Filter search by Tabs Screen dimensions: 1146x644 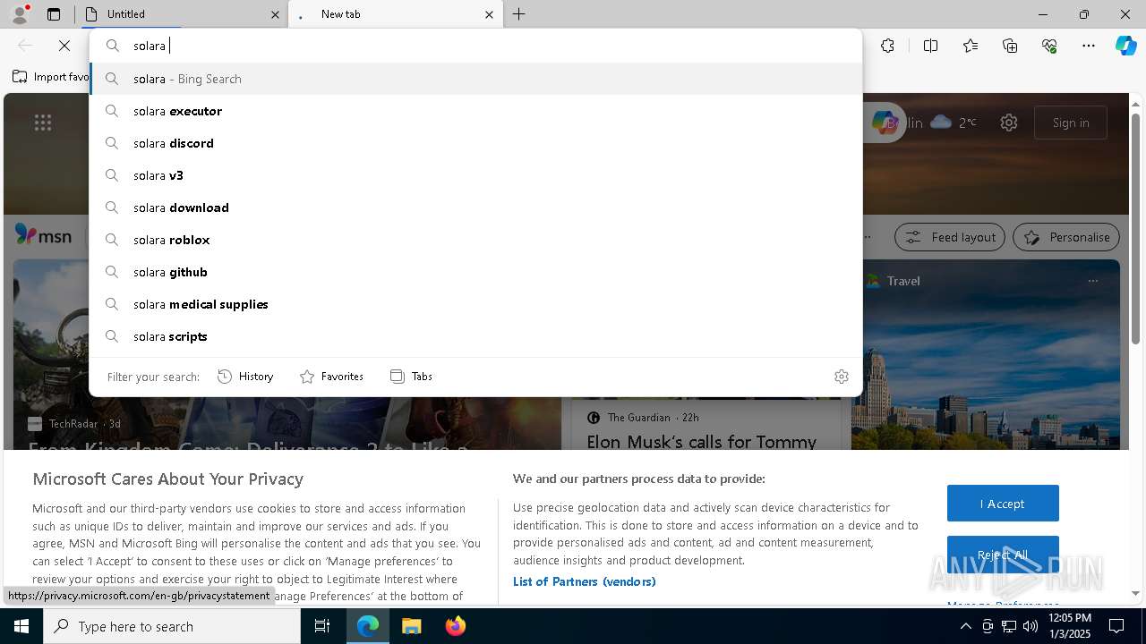[411, 377]
